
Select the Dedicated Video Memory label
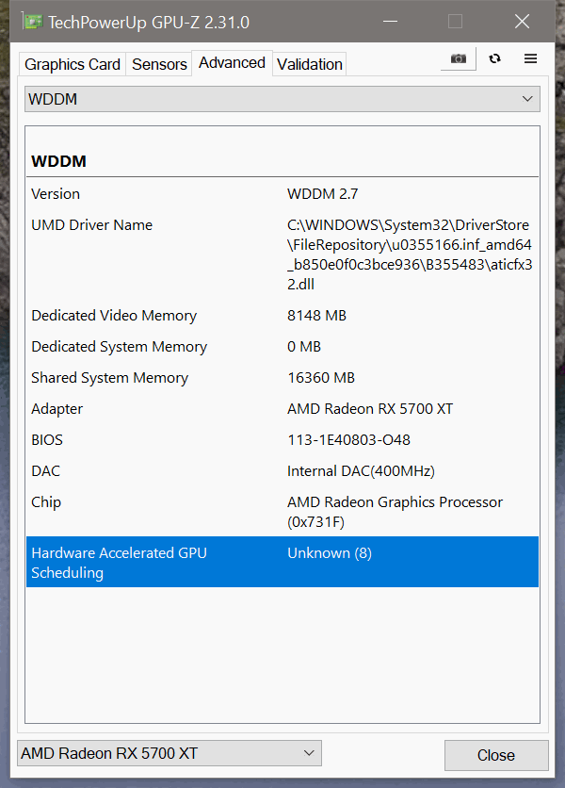point(114,316)
